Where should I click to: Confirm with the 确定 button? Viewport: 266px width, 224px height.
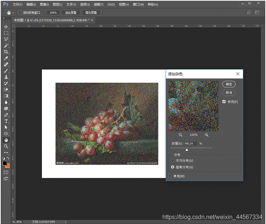(x=229, y=84)
